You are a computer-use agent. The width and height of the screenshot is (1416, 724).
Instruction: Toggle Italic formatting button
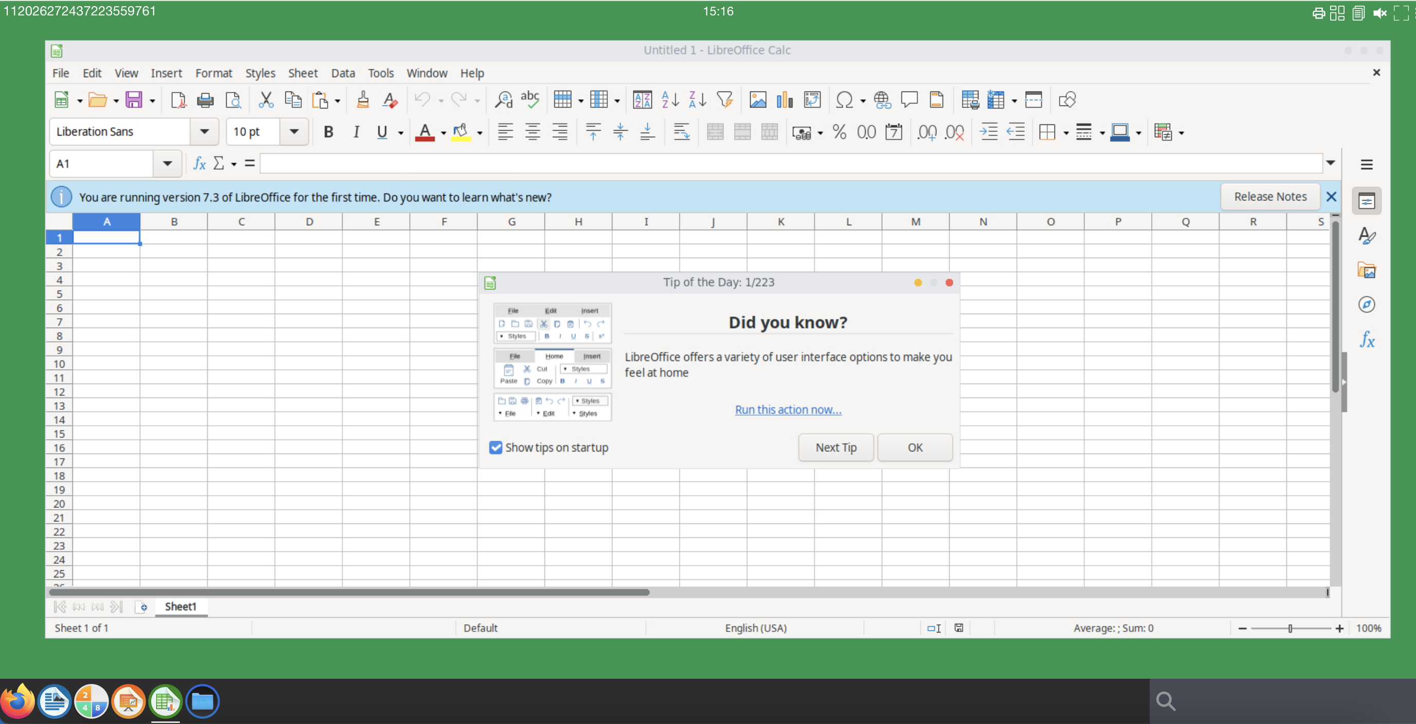tap(355, 132)
